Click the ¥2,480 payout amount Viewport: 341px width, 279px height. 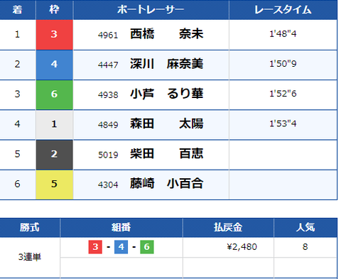click(x=242, y=247)
